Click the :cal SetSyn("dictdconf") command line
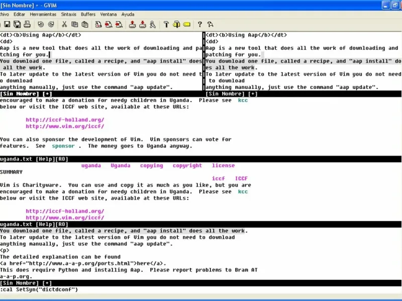Viewport: 402px width, 301px height. click(39, 289)
